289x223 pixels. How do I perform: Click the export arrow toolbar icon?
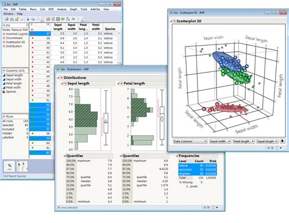pyautogui.click(x=68, y=19)
